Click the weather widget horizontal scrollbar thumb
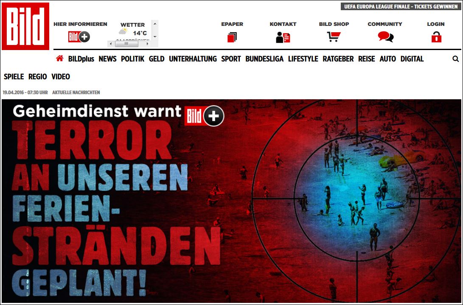The width and height of the screenshot is (463, 305). pos(127,44)
